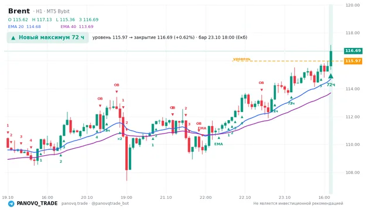The height and width of the screenshot is (210, 375).
Task: Click the large 72ч label under the last candle
Action: tap(330, 85)
